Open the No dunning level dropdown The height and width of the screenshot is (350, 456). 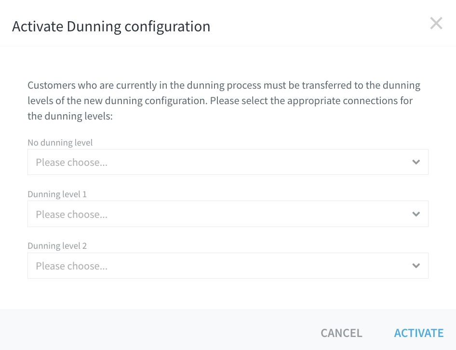228,162
